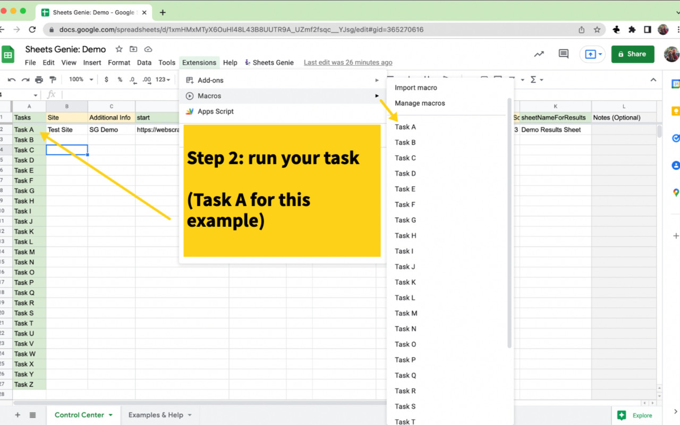Click the undo arrow in toolbar
The height and width of the screenshot is (425, 680).
[x=12, y=80]
